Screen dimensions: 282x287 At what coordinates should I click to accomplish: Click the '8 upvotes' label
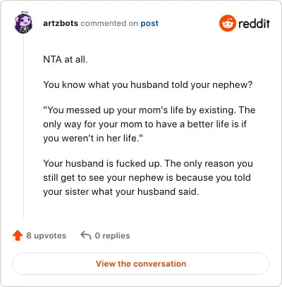pos(47,236)
